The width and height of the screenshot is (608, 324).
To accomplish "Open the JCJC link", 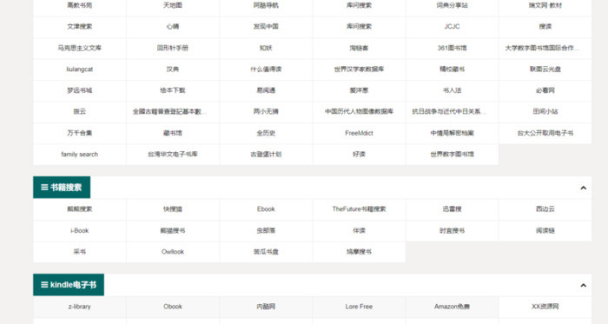I will point(453,27).
